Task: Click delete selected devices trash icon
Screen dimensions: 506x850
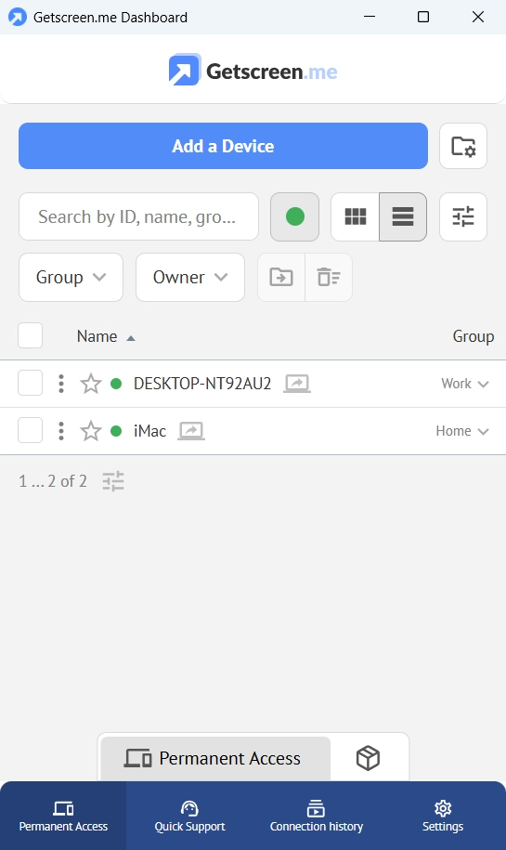Action: click(x=329, y=277)
